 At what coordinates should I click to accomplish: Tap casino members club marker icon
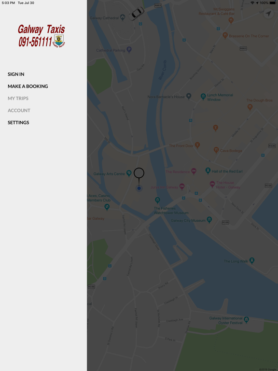[107, 207]
